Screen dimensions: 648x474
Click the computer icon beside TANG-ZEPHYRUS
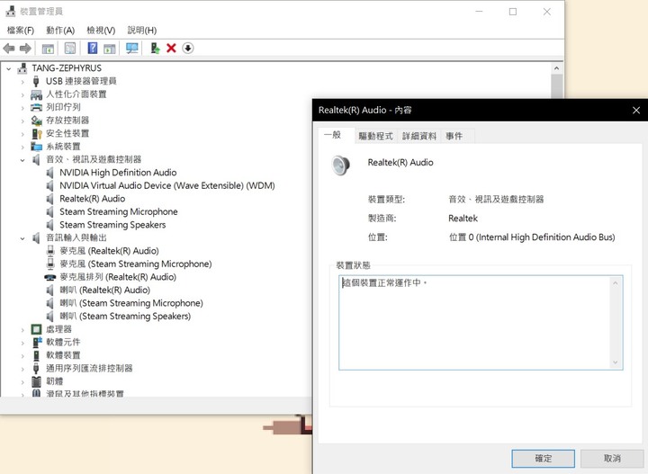pos(22,68)
